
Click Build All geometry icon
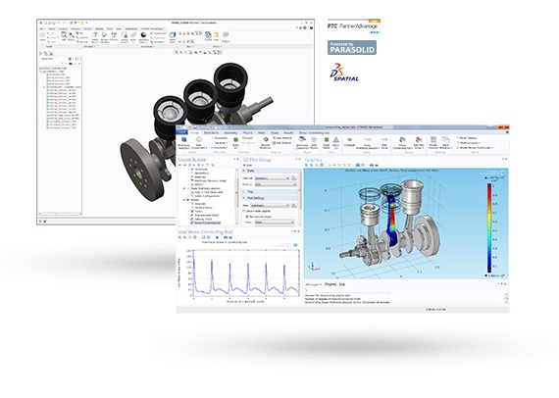coord(235,142)
